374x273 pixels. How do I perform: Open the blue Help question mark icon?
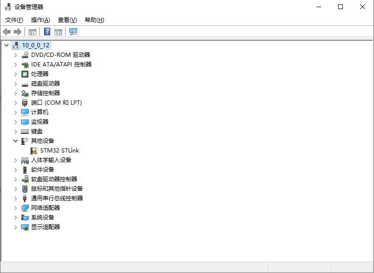[x=47, y=32]
